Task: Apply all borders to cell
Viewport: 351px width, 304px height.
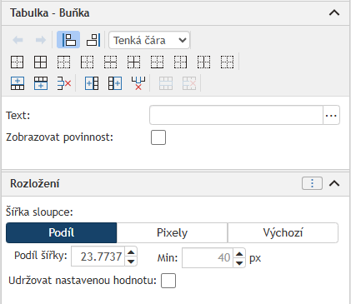Action: 40,62
